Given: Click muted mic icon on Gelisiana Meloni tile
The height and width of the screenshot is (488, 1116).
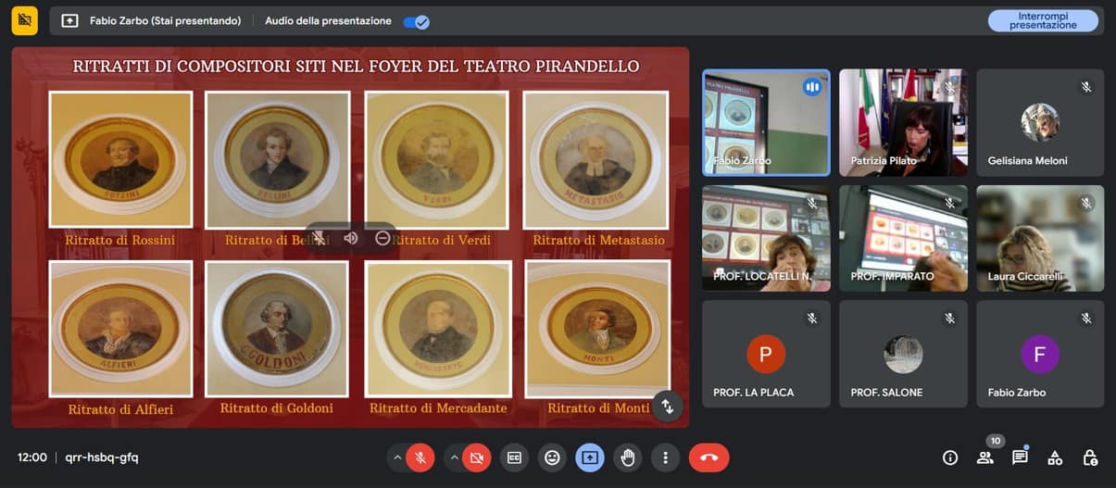Looking at the screenshot, I should (1086, 87).
